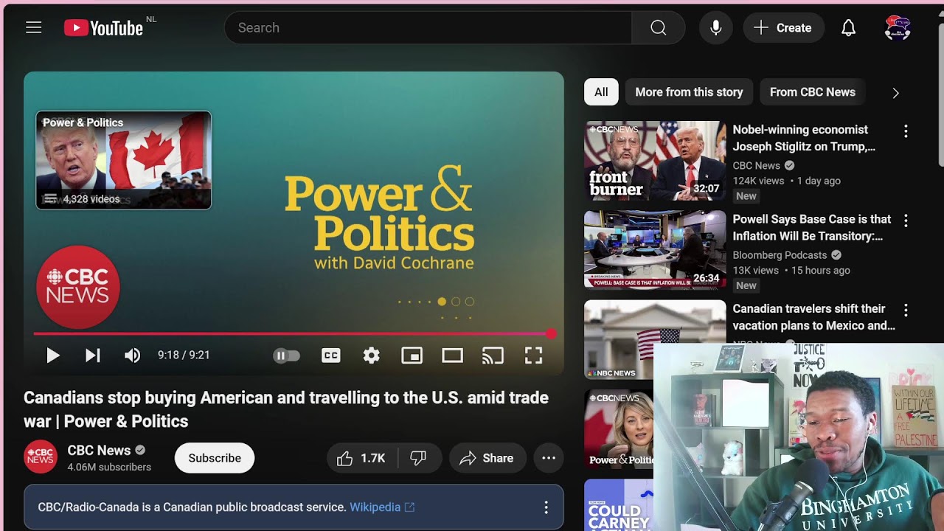
Task: Focus the Search input field
Action: tap(428, 28)
